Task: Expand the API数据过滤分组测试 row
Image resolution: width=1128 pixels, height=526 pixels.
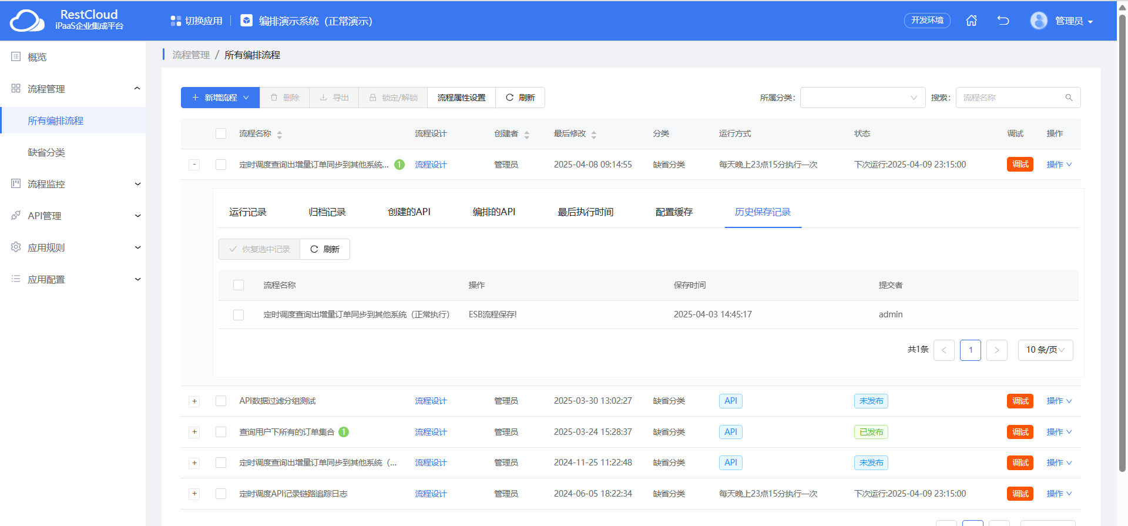Action: point(194,401)
